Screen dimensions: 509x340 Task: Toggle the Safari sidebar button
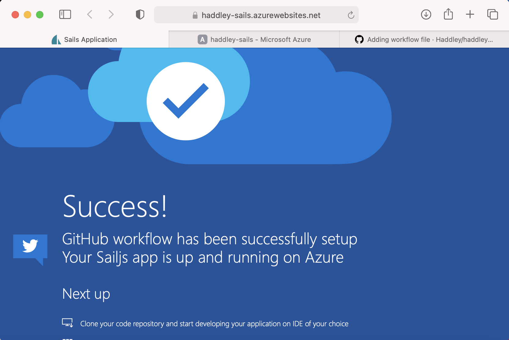coord(65,14)
